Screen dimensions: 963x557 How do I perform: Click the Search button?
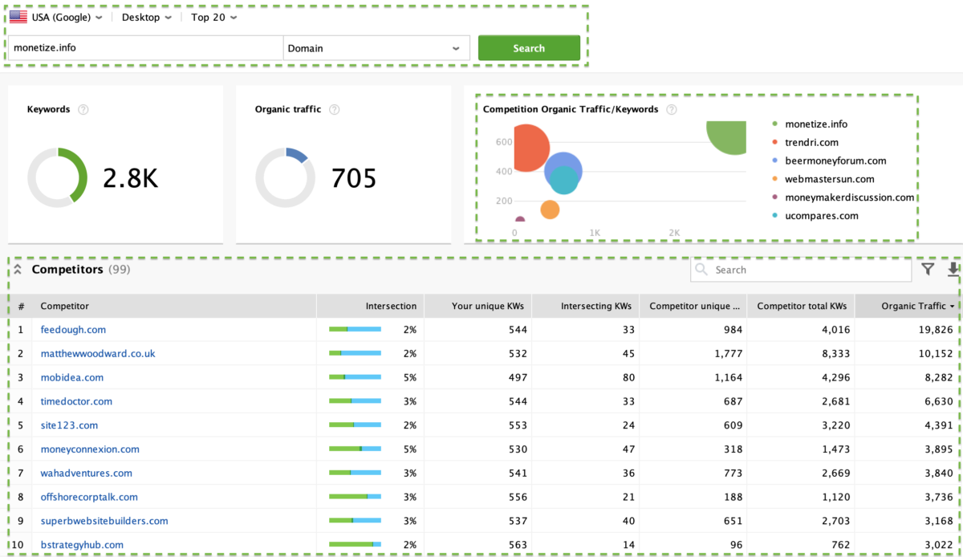pyautogui.click(x=529, y=48)
